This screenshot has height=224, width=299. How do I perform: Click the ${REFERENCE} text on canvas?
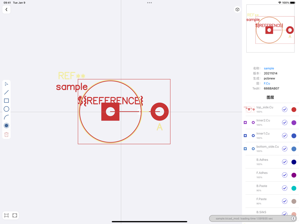coord(110,101)
